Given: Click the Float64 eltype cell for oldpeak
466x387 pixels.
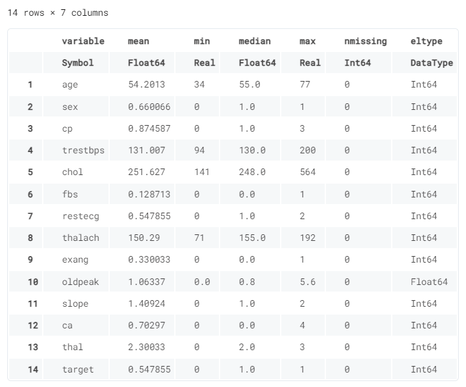Looking at the screenshot, I should click(429, 282).
